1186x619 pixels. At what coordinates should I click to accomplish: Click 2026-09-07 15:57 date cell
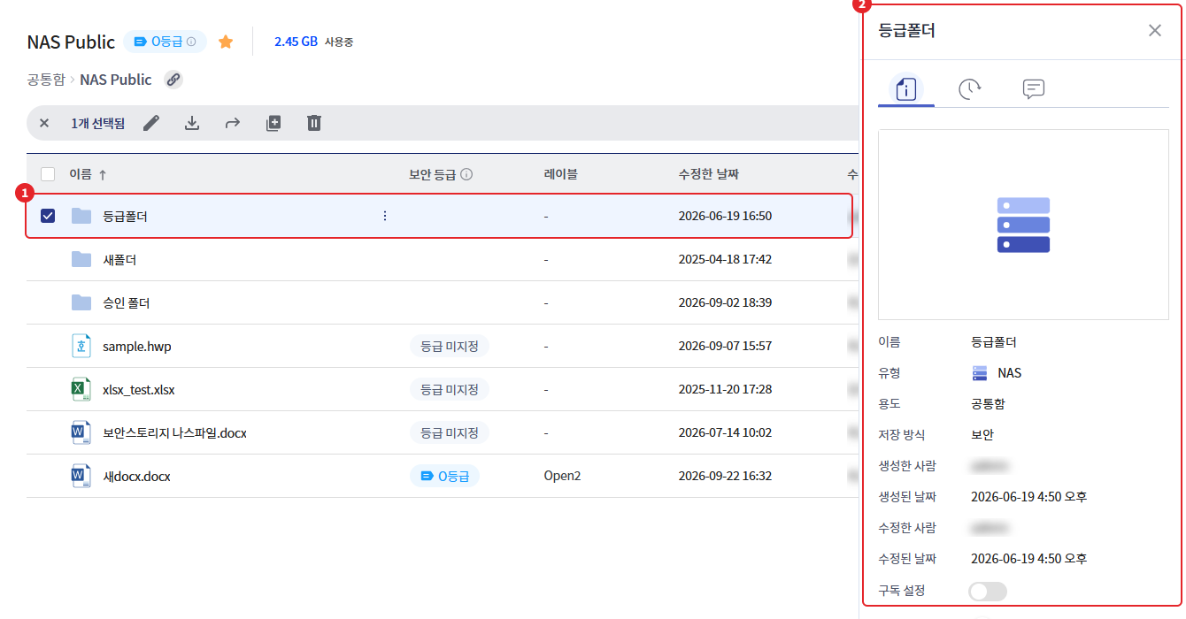click(x=725, y=347)
